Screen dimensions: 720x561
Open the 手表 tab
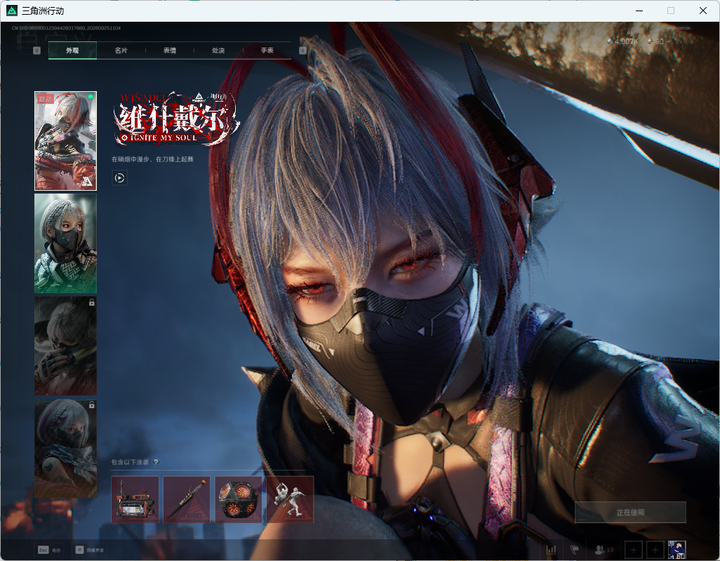267,50
